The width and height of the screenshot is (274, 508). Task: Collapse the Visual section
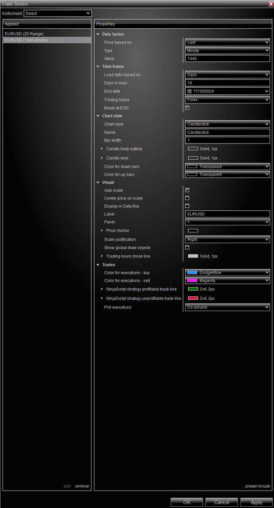coord(98,182)
